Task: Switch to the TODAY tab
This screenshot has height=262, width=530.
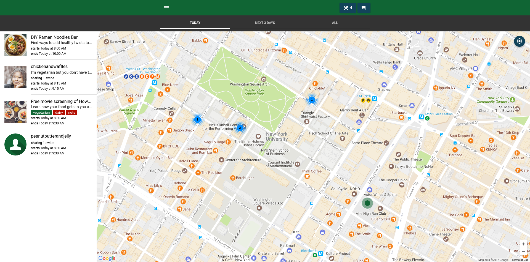Action: [x=195, y=23]
